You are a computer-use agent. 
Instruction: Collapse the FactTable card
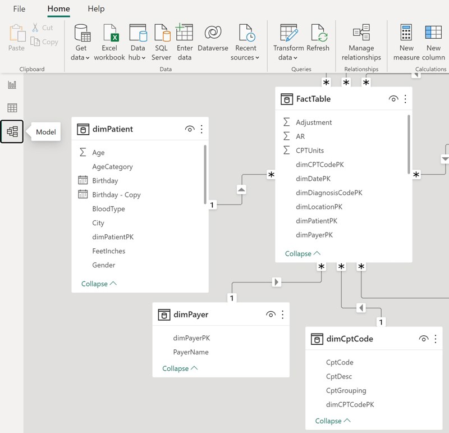point(303,254)
